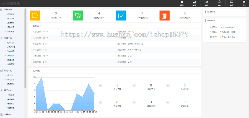The height and width of the screenshot is (118, 249).
Task: Clear the cache via 缓存 refresh icon
Action: pos(219,2)
